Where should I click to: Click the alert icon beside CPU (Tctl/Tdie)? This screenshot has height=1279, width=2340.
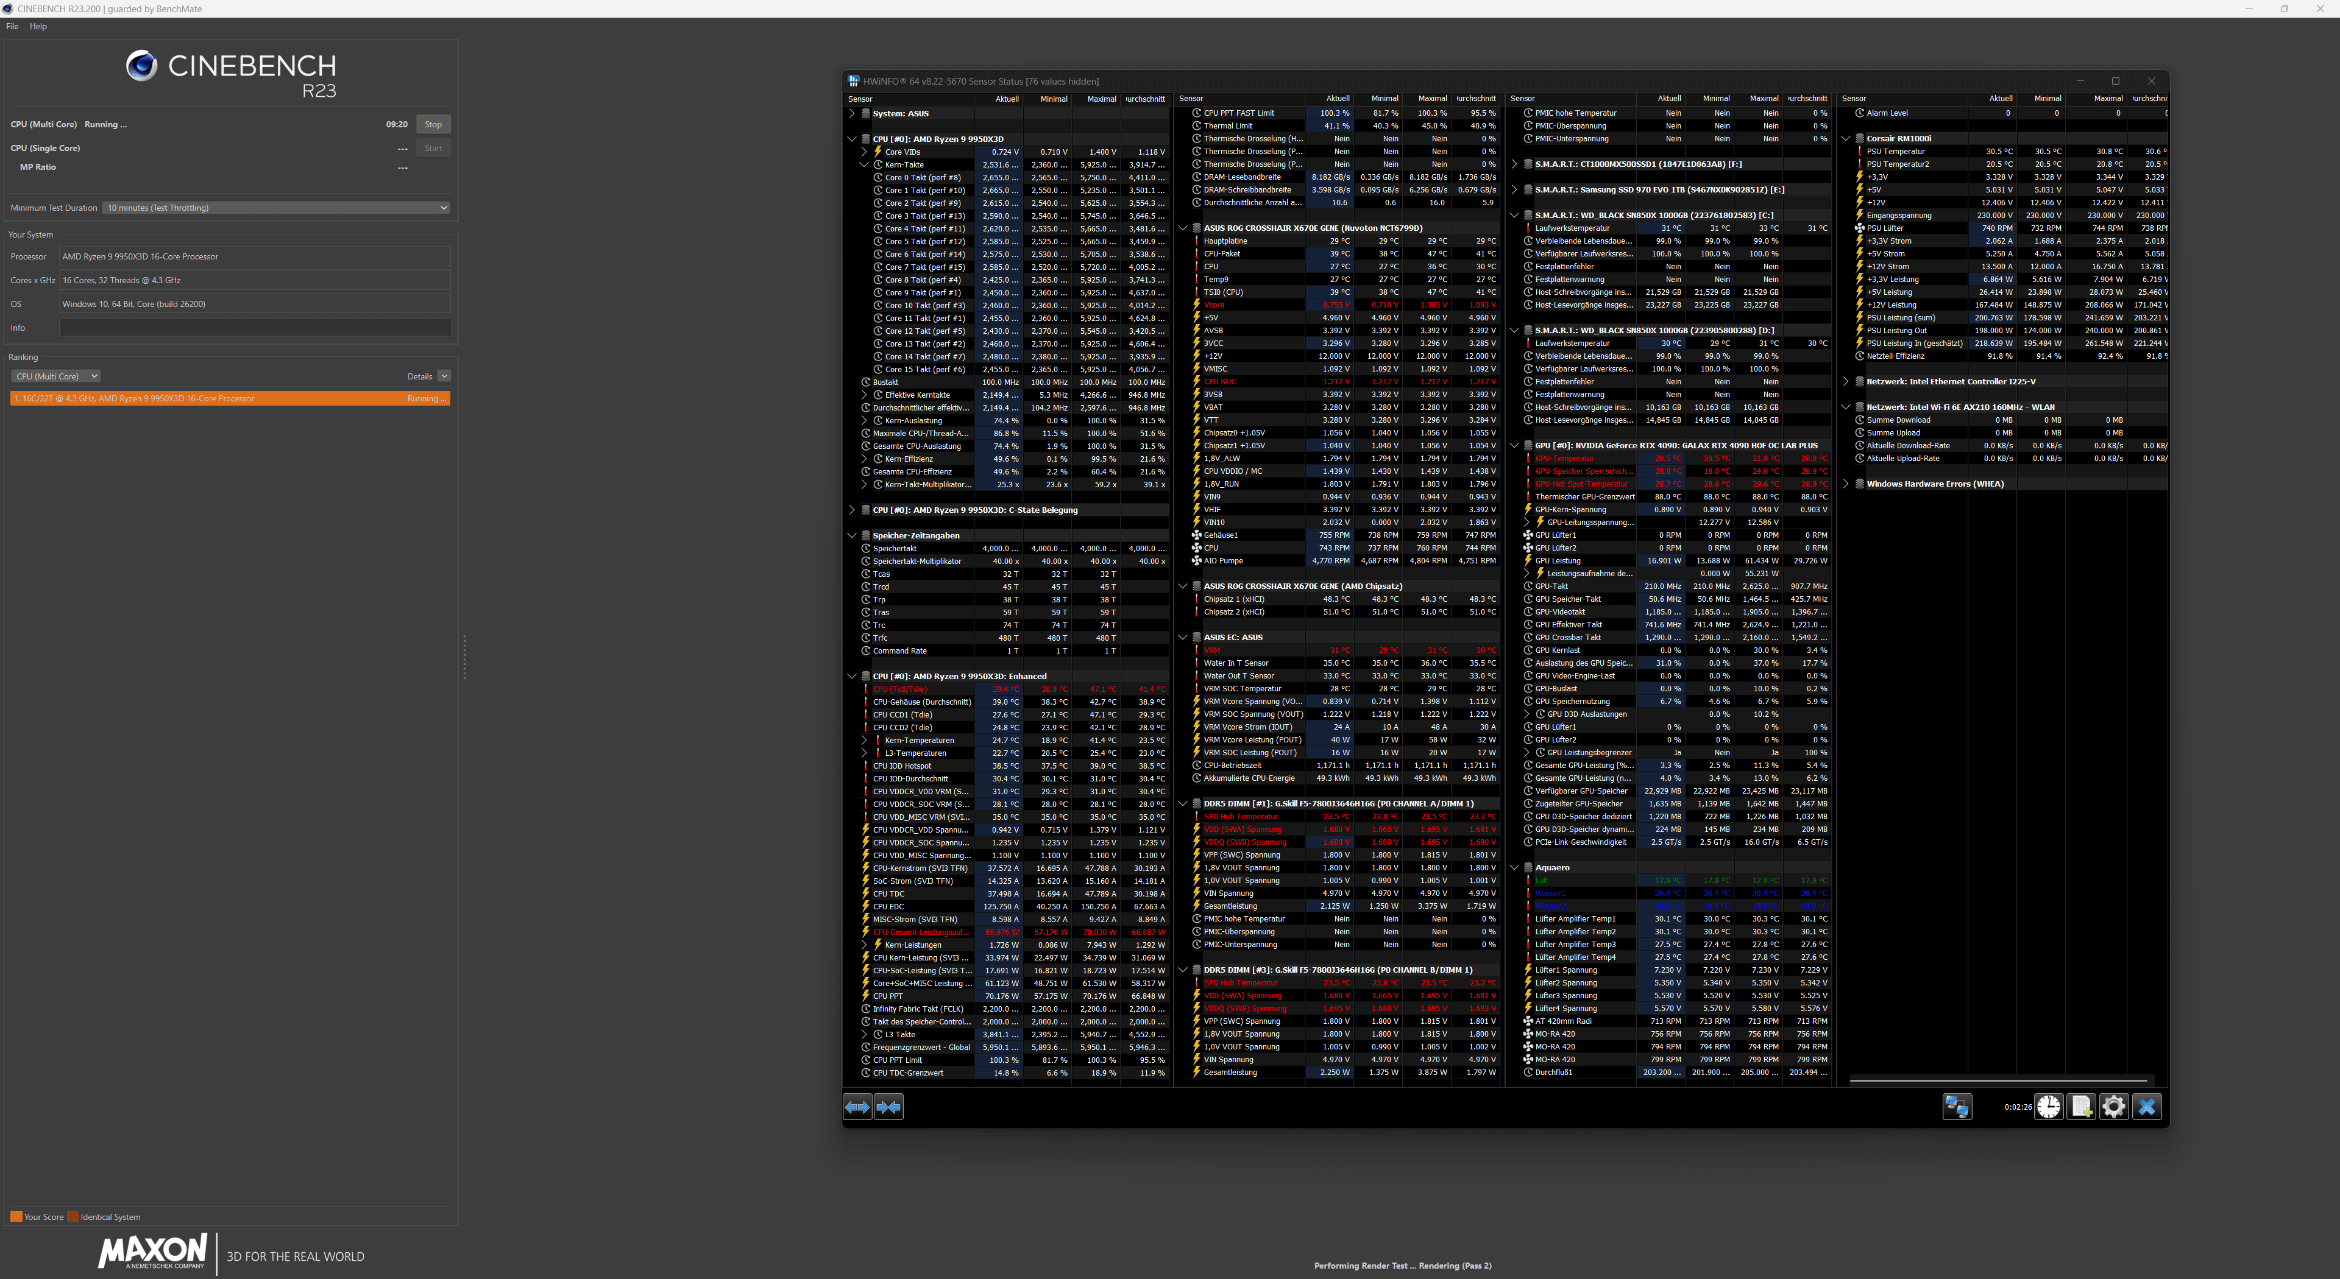(866, 689)
